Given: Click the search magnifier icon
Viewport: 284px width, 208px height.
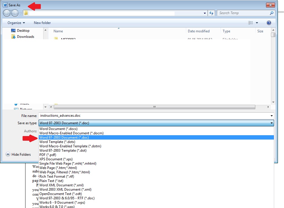Looking at the screenshot, I should click(272, 13).
